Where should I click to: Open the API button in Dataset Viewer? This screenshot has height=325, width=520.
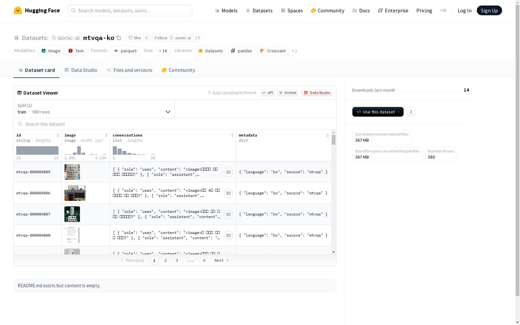[x=267, y=93]
